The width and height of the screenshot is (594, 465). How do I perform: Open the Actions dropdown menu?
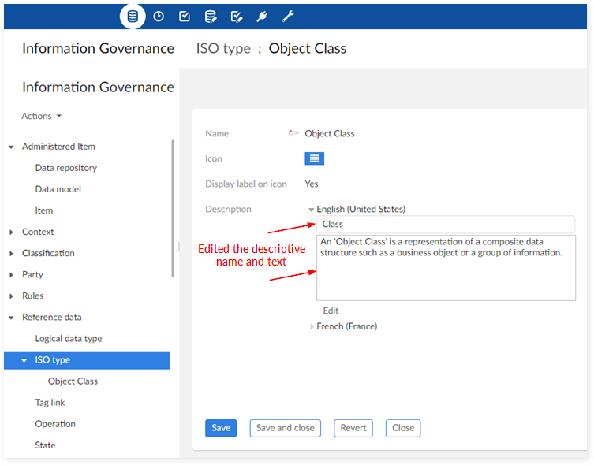(42, 116)
